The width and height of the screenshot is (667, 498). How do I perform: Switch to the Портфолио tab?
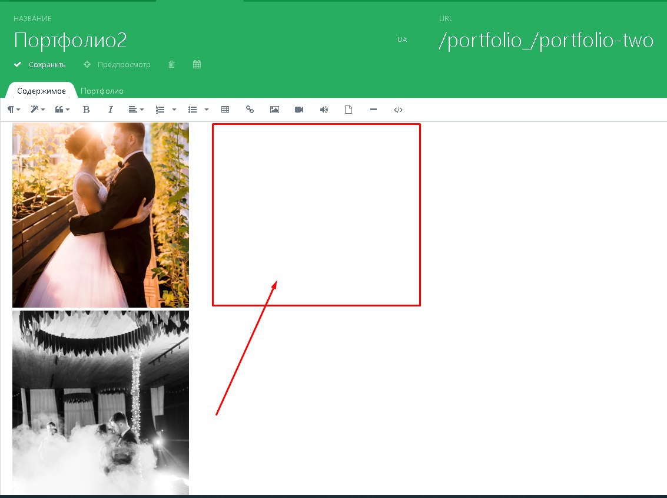[102, 91]
